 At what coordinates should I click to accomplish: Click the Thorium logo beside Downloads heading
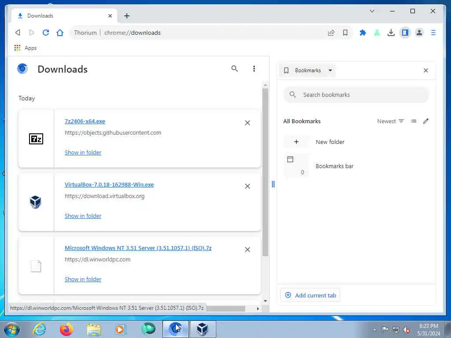[22, 69]
